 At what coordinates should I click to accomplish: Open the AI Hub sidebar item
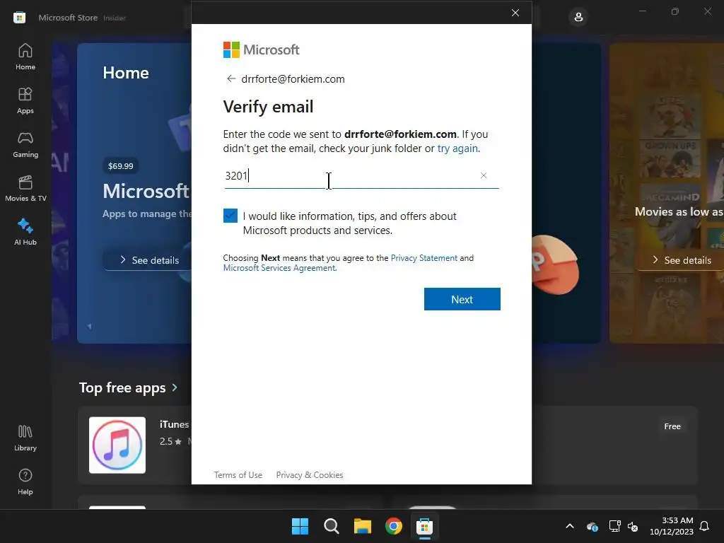pos(25,232)
